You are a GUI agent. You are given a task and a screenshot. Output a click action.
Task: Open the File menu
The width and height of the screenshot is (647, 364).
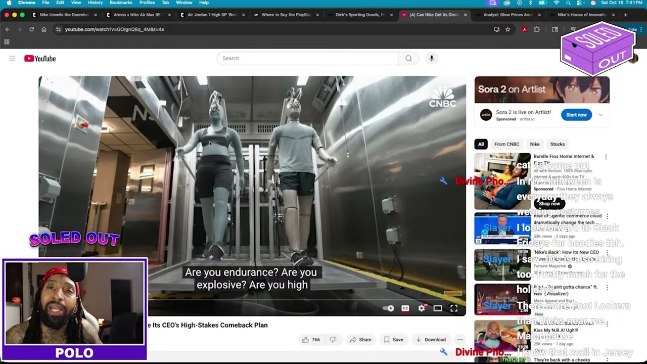45,3
